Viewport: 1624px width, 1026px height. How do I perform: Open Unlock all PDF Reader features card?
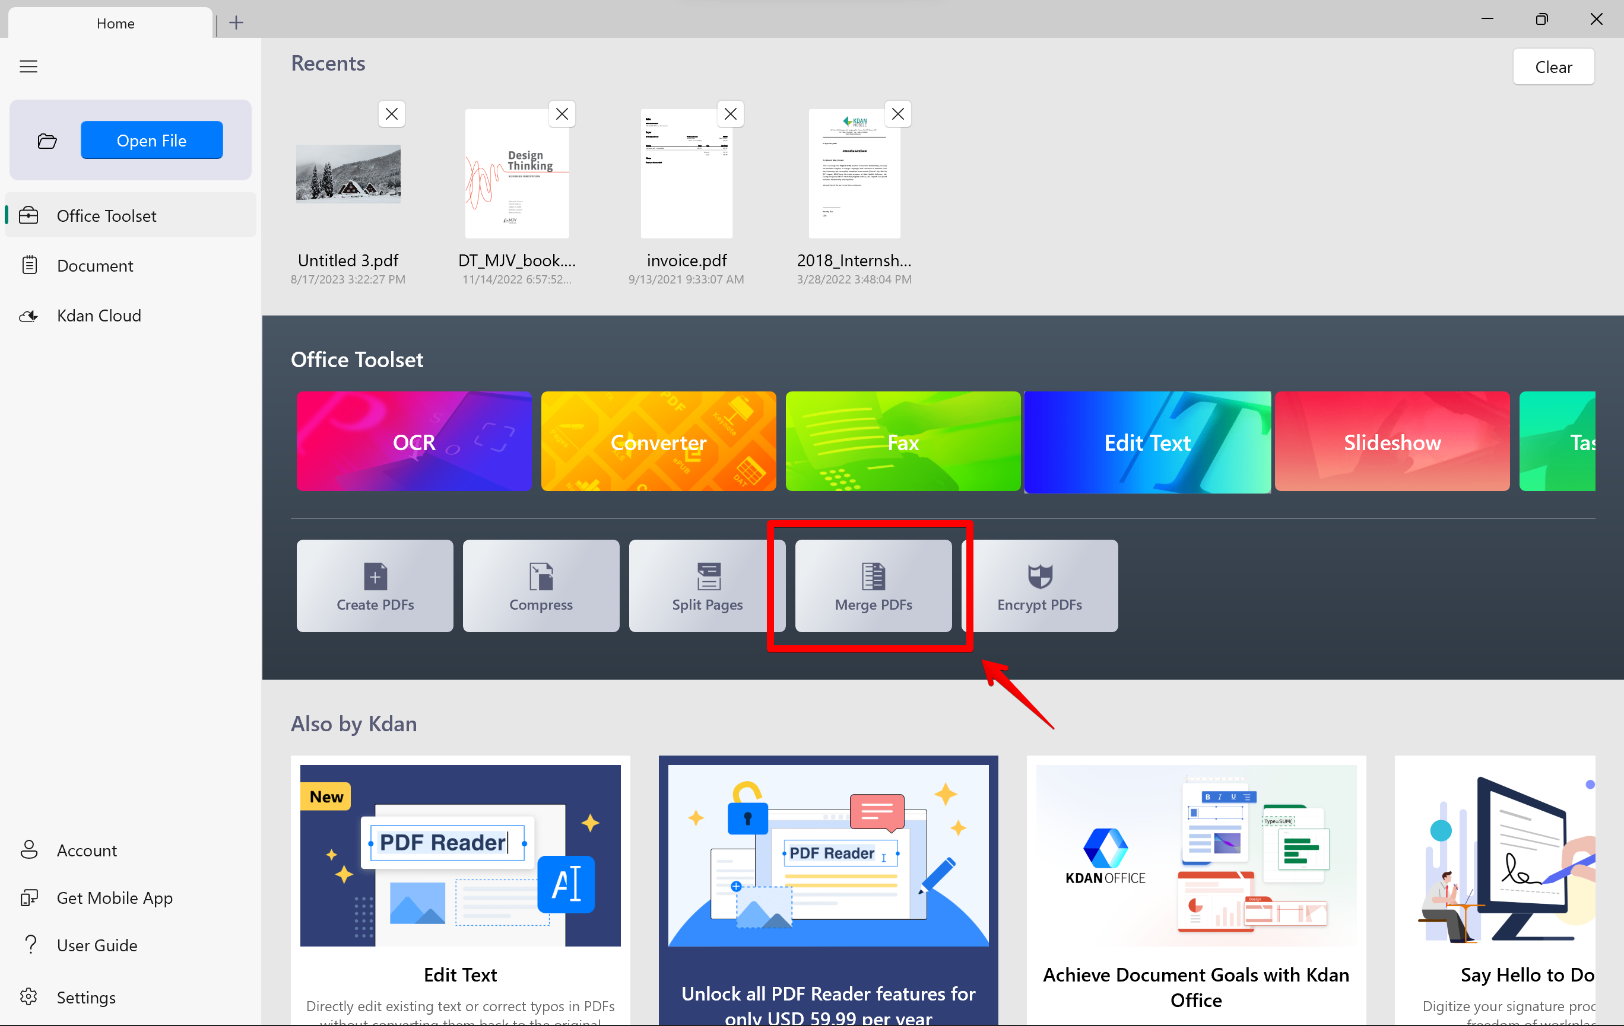coord(828,891)
